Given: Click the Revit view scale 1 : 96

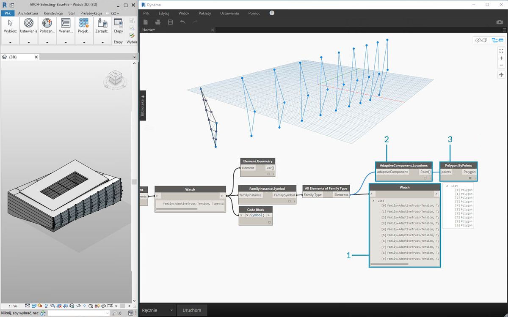Looking at the screenshot, I should tap(13, 306).
